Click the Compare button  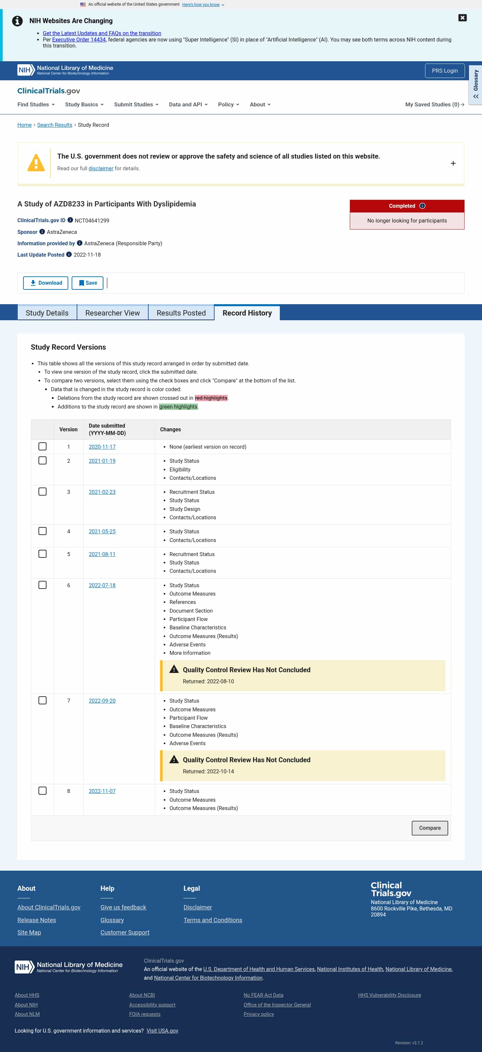[x=430, y=828]
